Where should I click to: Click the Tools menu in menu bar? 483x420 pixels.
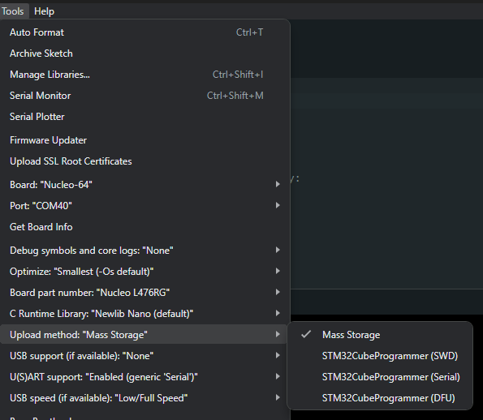pyautogui.click(x=13, y=11)
